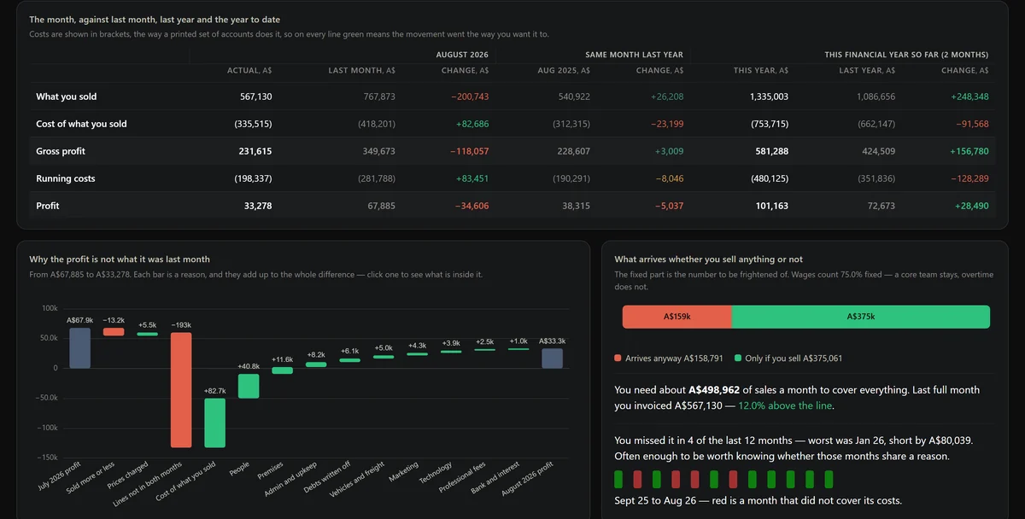This screenshot has width=1025, height=519.
Task: Click the −5,037 profit yearly change
Action: 670,206
